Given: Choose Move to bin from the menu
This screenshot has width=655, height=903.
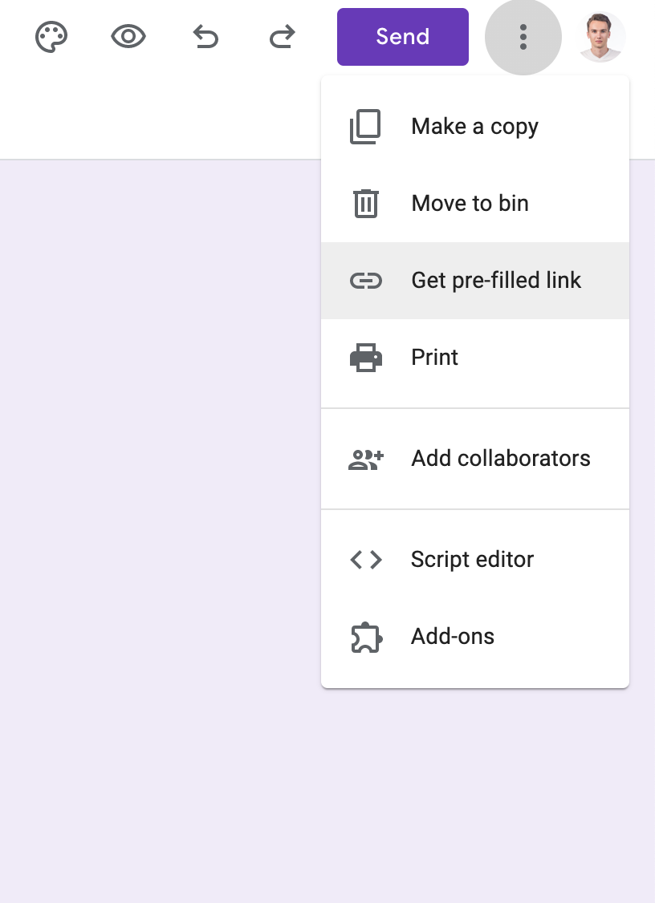Looking at the screenshot, I should [x=475, y=203].
